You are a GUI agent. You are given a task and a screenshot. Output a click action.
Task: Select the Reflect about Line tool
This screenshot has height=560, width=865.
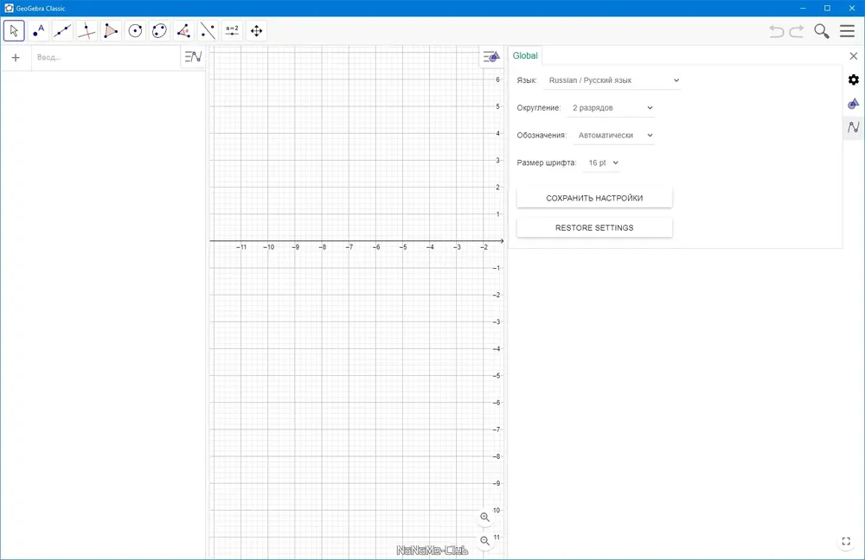click(x=208, y=31)
